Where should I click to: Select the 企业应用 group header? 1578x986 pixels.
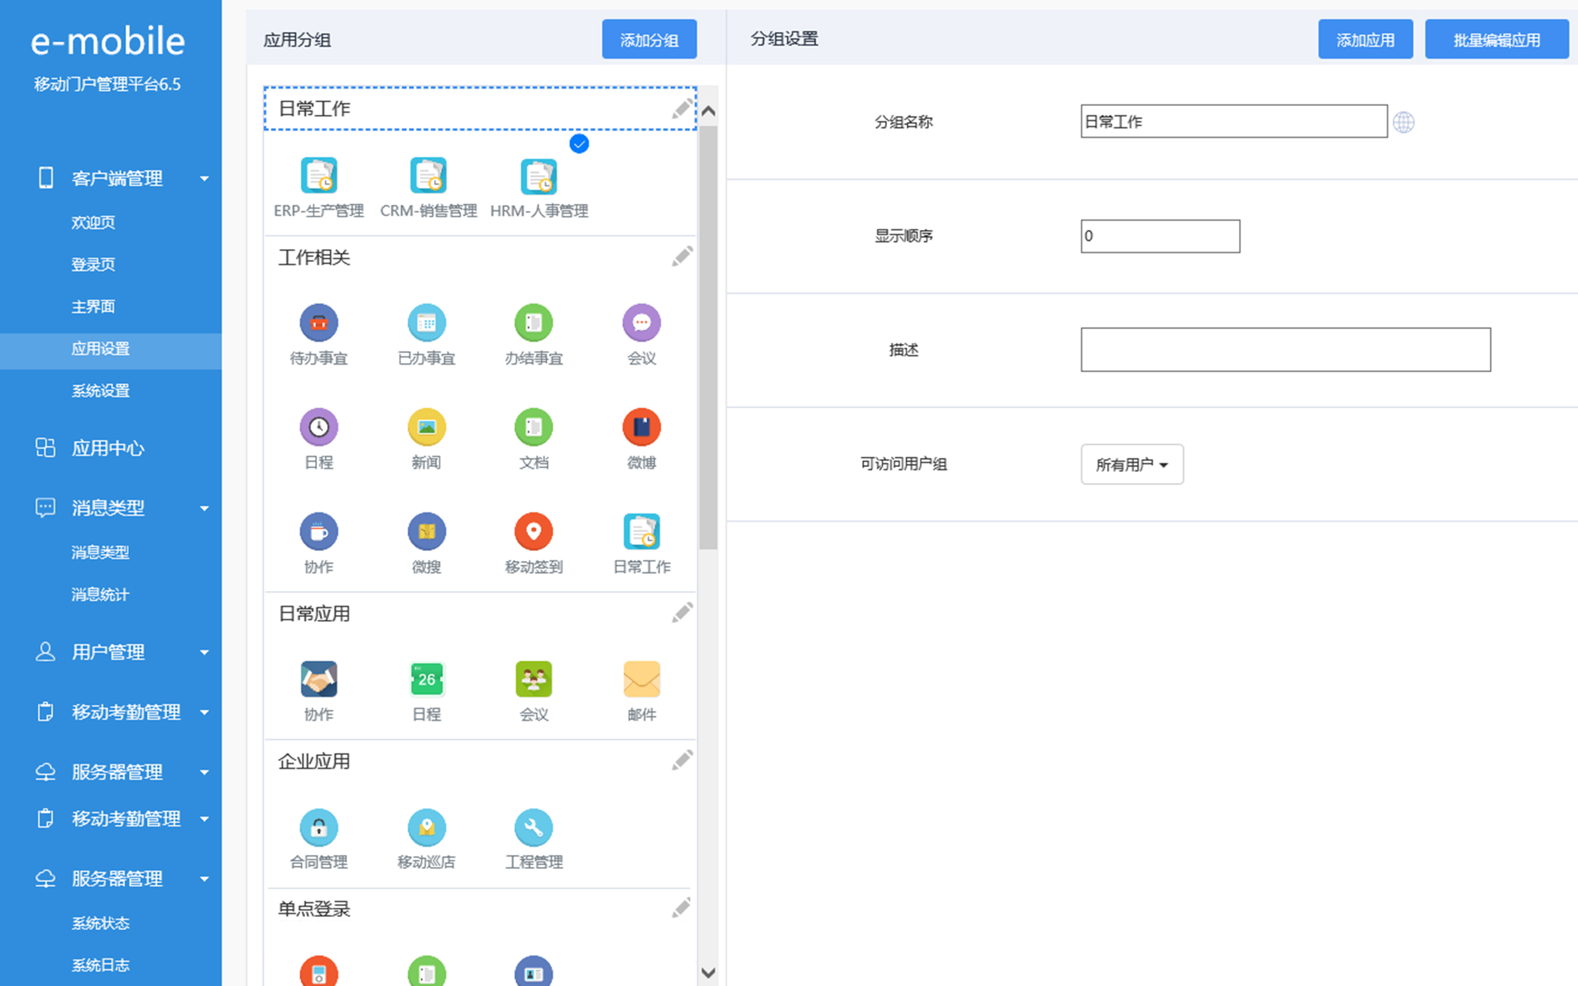point(480,761)
